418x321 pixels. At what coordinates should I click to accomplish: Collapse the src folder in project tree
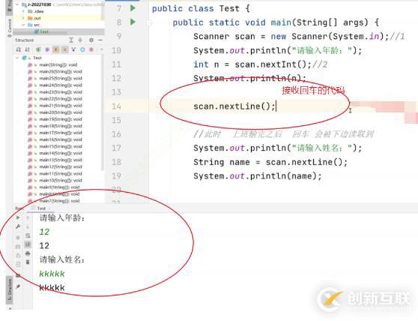pos(23,25)
